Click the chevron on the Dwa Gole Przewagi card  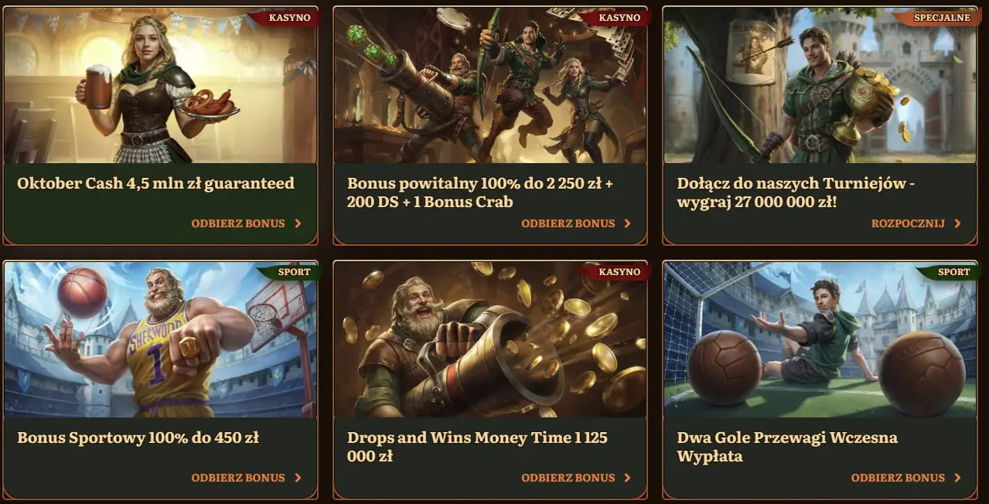958,478
